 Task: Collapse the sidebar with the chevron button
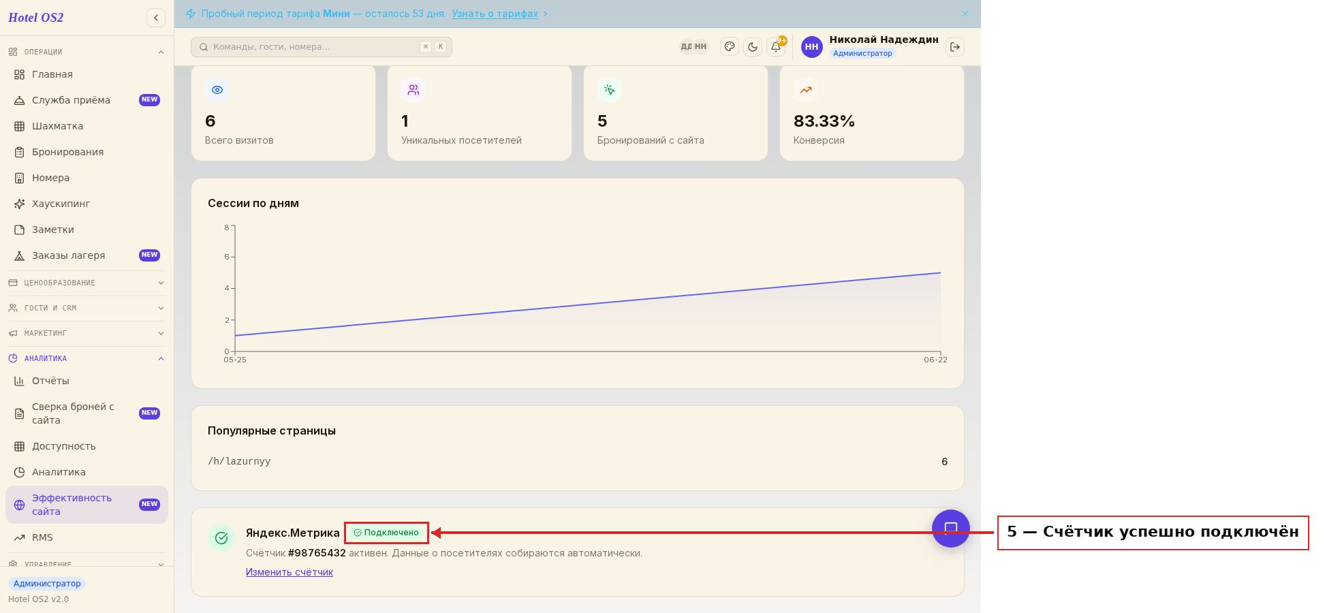156,18
